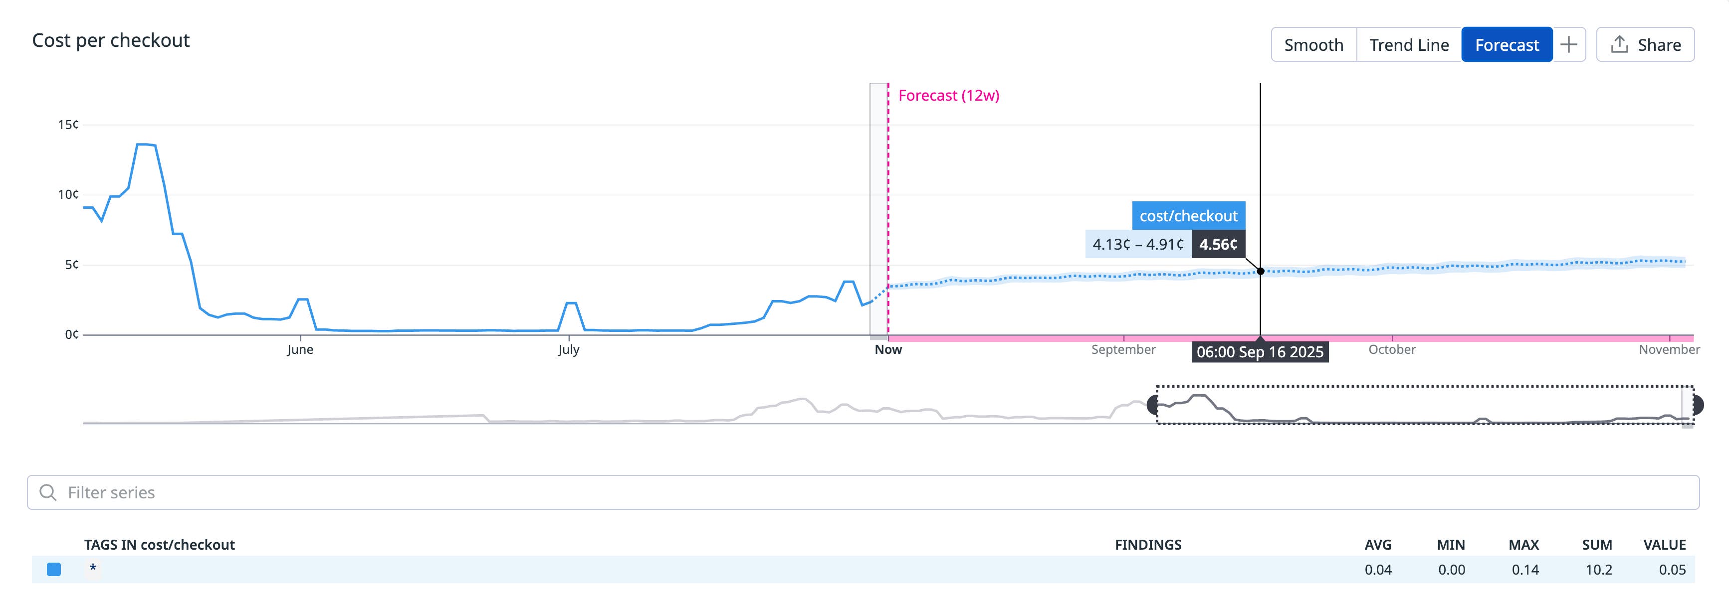Click the tooltip pointer dot on forecast line
Screen dimensions: 1729x605
[1261, 271]
